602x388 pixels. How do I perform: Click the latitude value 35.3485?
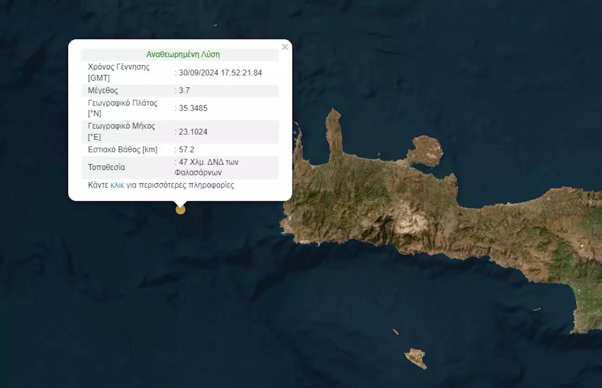pos(193,108)
